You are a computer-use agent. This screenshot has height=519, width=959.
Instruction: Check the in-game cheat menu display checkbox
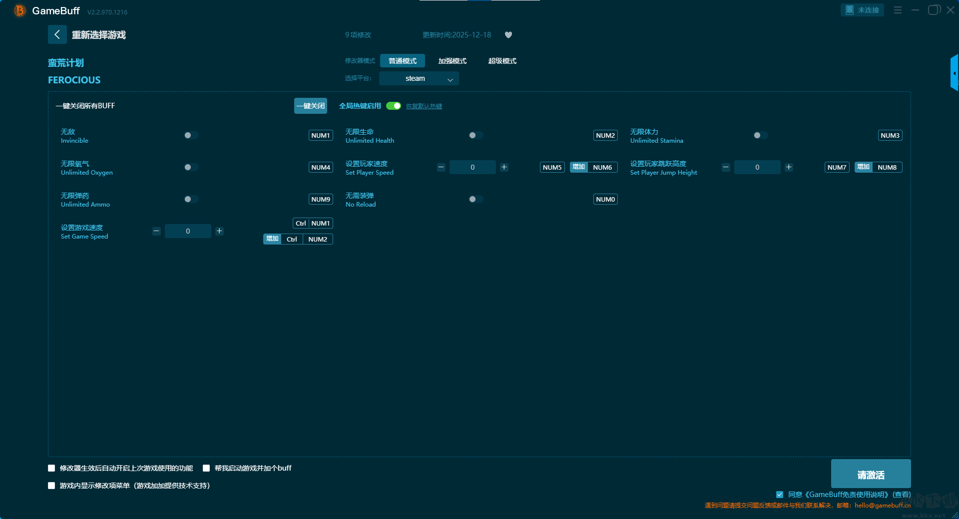pos(51,486)
